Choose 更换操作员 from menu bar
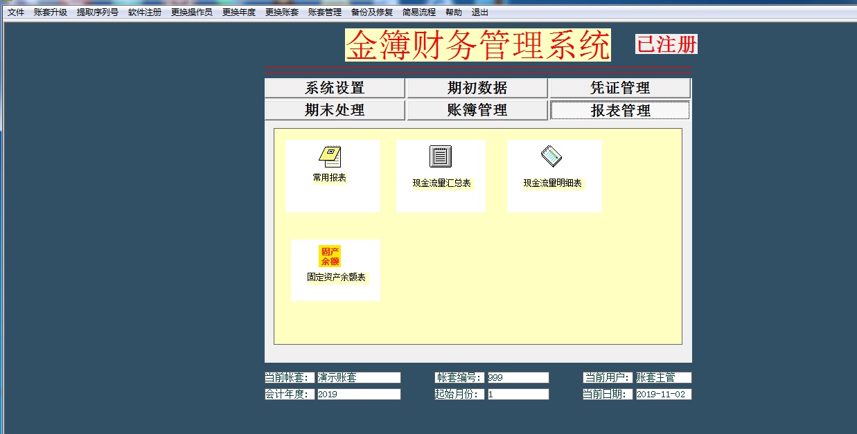857x434 pixels. (192, 12)
